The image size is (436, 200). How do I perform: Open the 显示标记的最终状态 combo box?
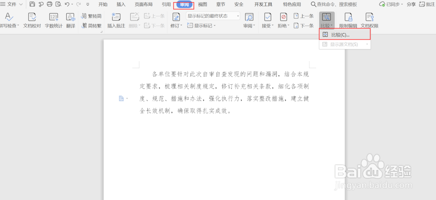click(x=213, y=16)
